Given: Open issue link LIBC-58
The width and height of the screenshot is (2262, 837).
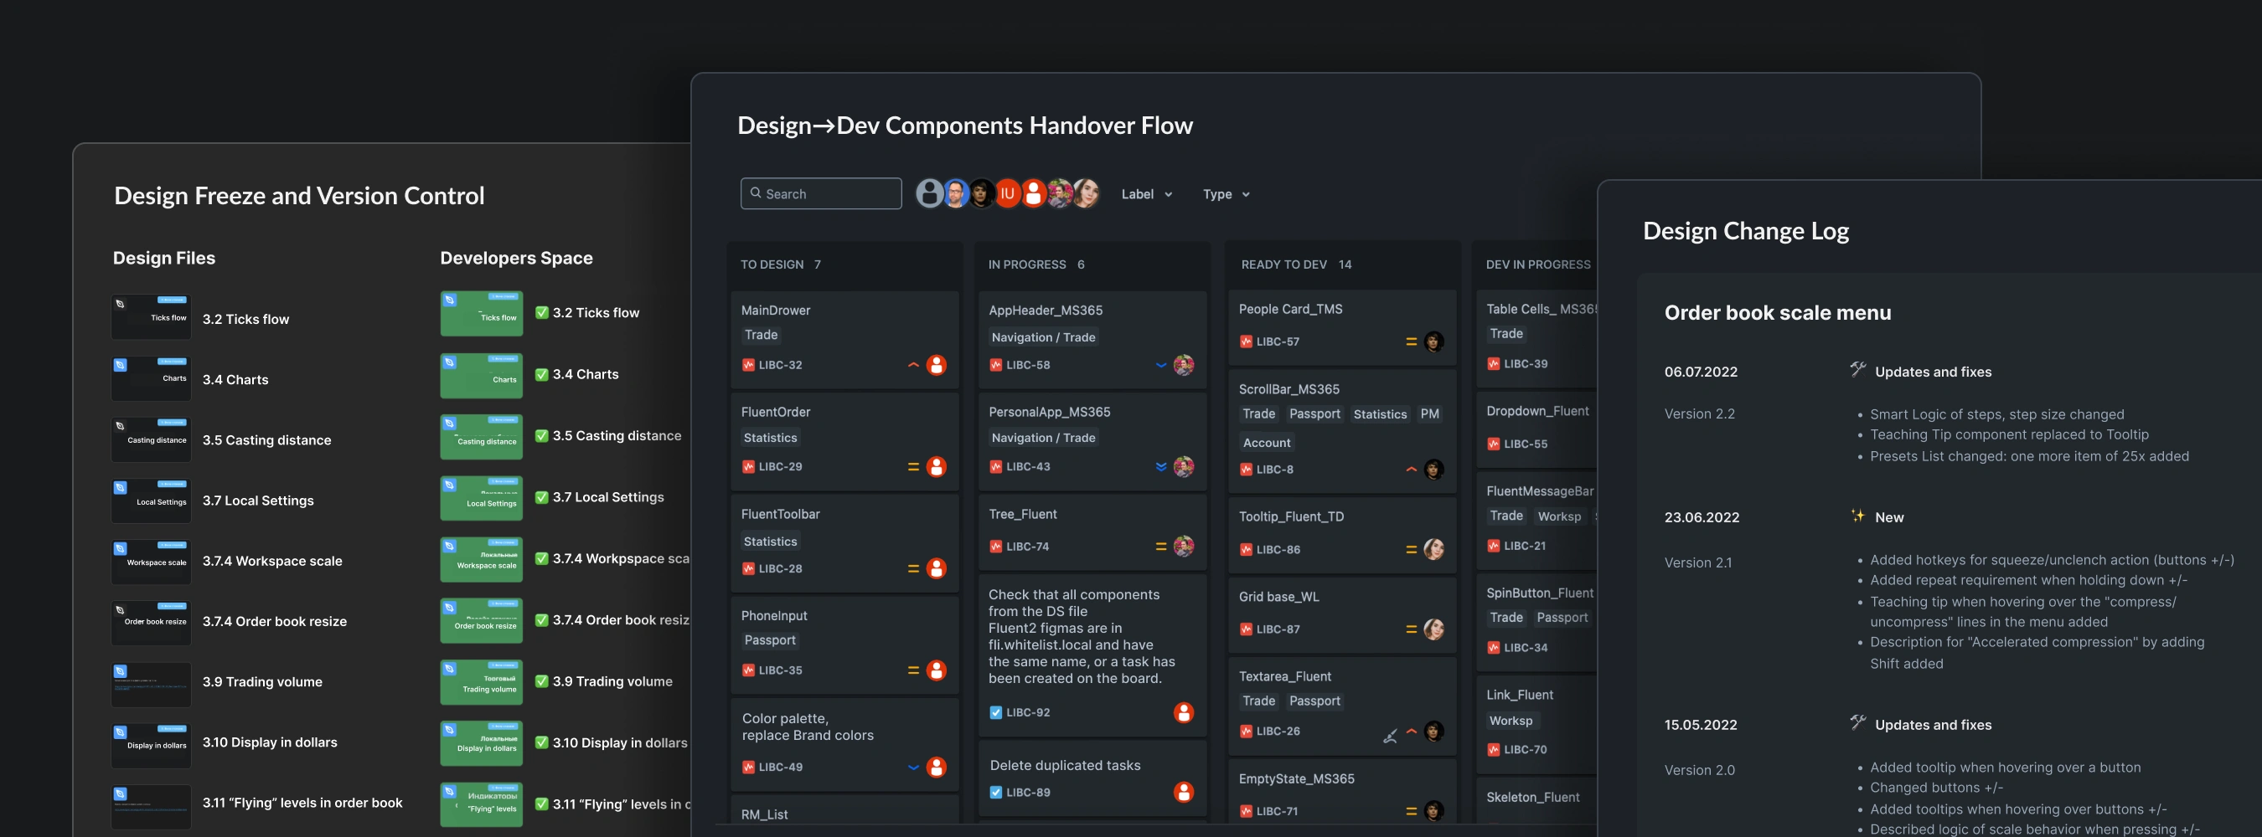Looking at the screenshot, I should [x=1027, y=365].
